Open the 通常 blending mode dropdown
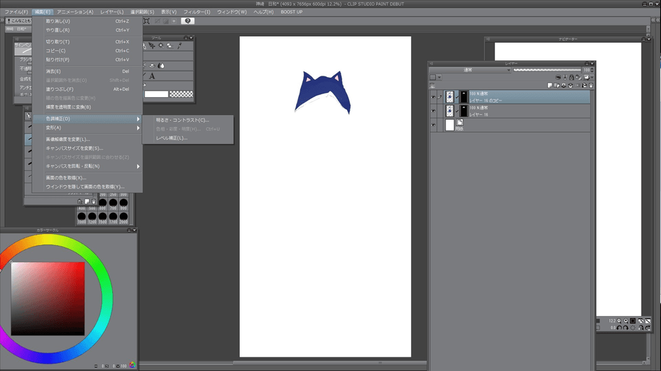This screenshot has width=661, height=371. pyautogui.click(x=468, y=70)
